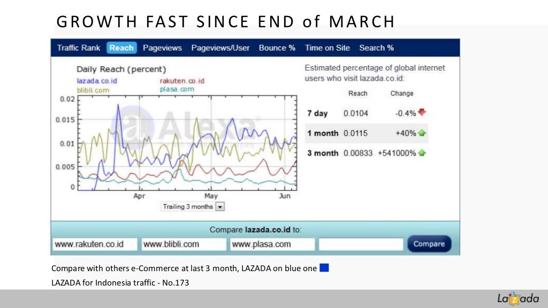Click the lazada.co.id legend link

click(x=97, y=81)
